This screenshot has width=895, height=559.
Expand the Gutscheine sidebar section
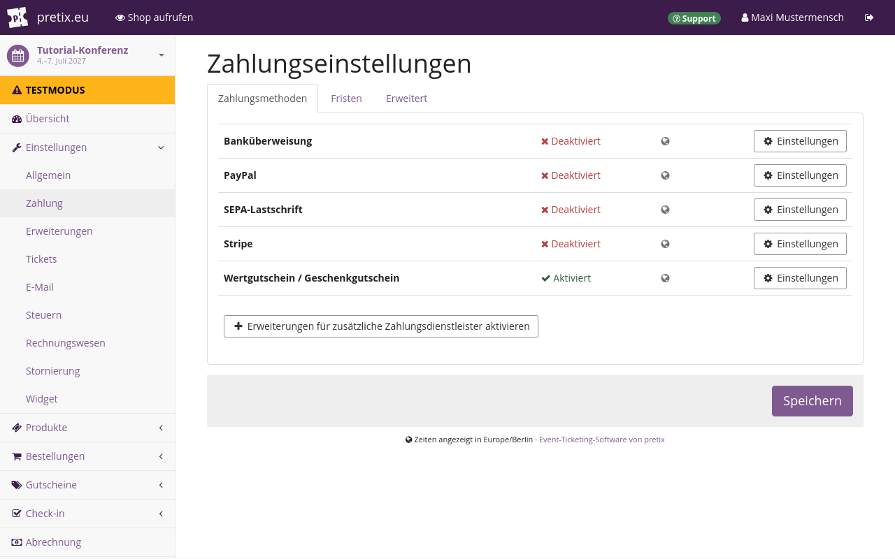coord(161,485)
